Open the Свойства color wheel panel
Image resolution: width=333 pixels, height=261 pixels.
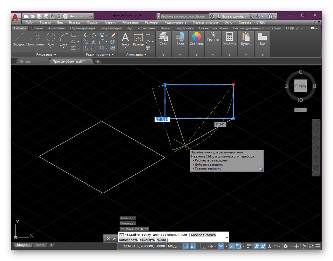[x=197, y=44]
